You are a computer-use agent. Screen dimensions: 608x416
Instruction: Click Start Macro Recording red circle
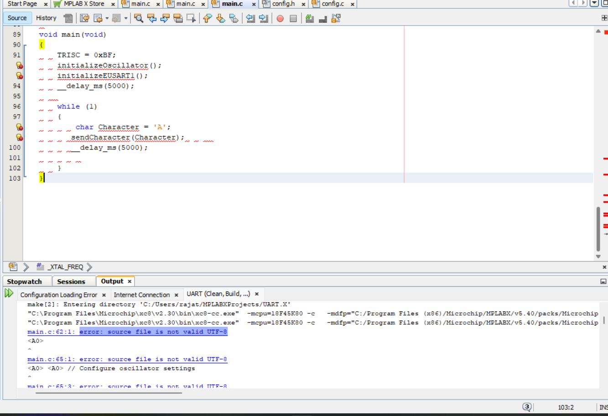pyautogui.click(x=280, y=18)
